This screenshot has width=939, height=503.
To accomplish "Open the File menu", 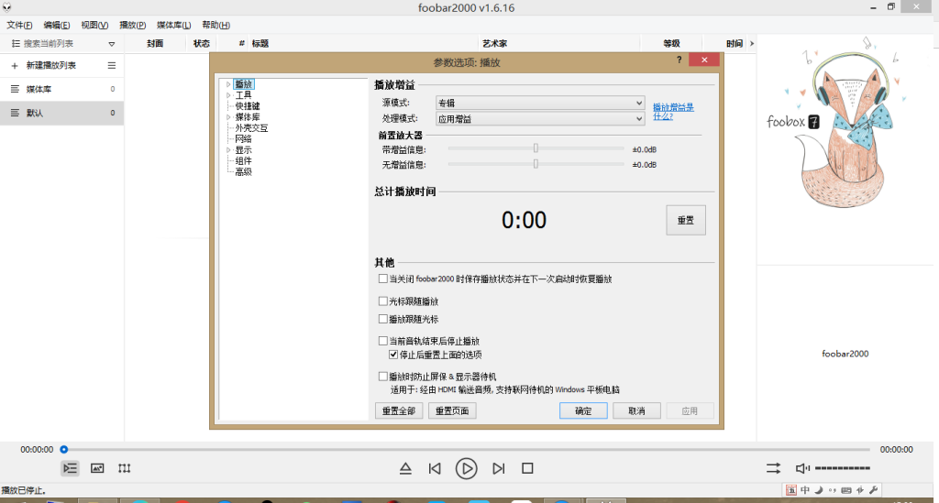I will click(x=19, y=25).
